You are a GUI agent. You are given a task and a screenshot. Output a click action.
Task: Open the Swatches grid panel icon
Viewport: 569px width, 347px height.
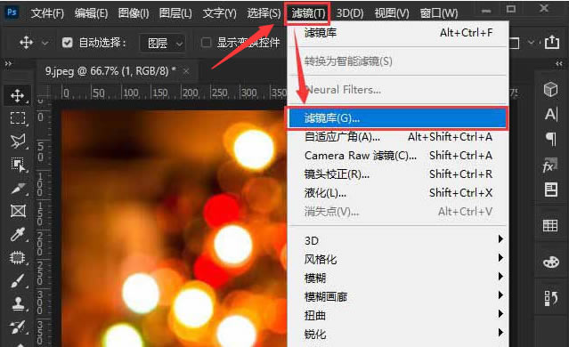[x=550, y=225]
